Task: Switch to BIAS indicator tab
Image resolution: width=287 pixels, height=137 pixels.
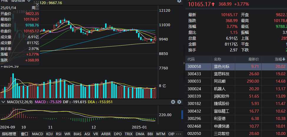Action: 77,134
